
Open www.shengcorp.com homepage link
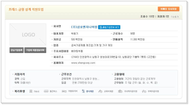83,63
